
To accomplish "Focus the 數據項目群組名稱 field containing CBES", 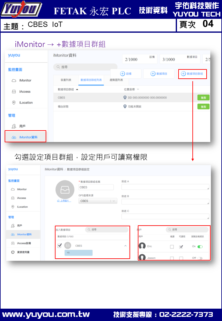I will 96,187.
